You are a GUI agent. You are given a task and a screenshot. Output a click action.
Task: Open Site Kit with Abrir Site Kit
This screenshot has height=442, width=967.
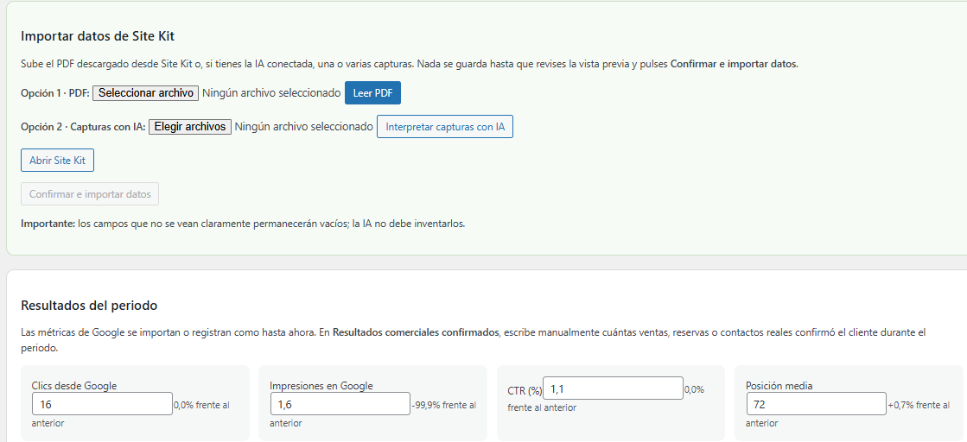point(57,161)
